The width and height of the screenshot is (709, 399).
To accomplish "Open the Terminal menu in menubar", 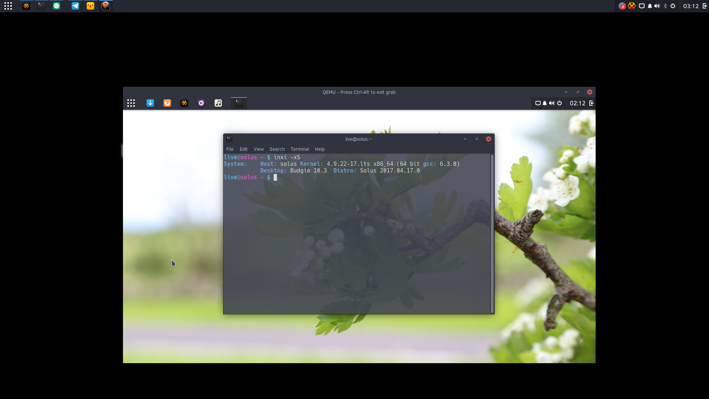I will (300, 149).
